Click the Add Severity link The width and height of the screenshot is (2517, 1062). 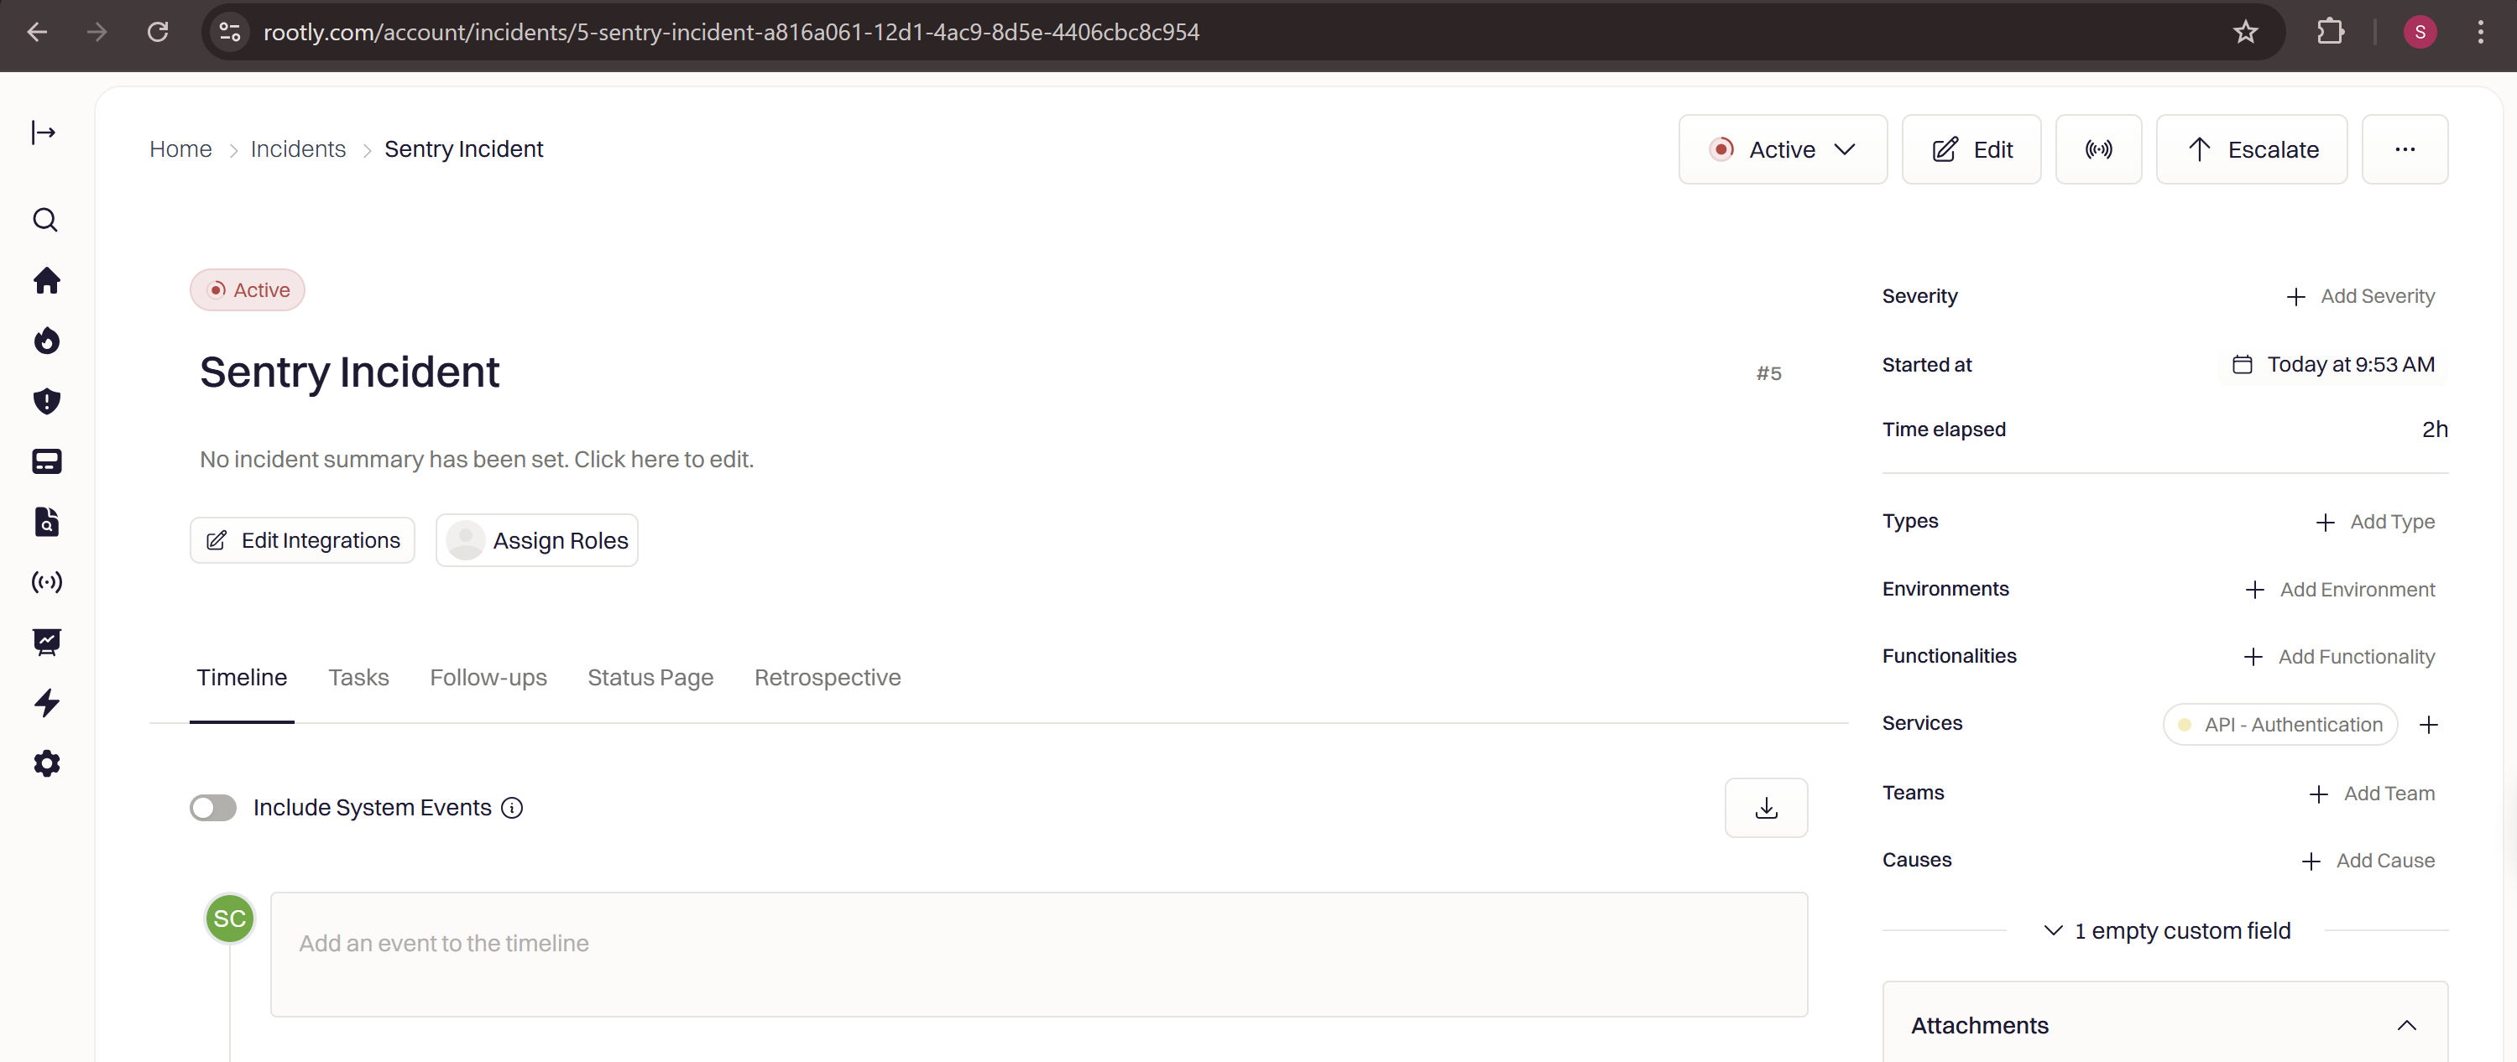click(x=2361, y=296)
